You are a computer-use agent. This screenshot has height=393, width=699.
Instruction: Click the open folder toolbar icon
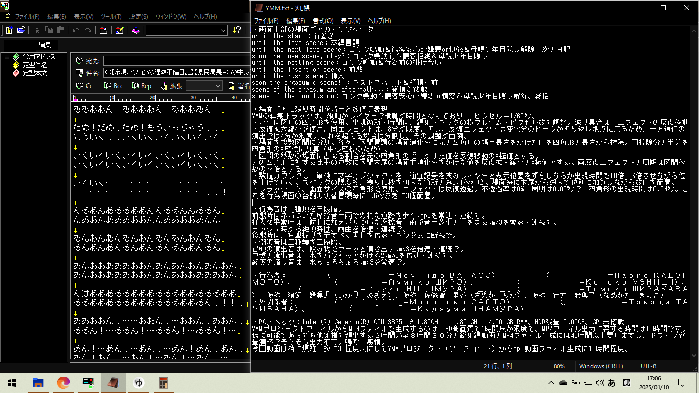click(21, 30)
